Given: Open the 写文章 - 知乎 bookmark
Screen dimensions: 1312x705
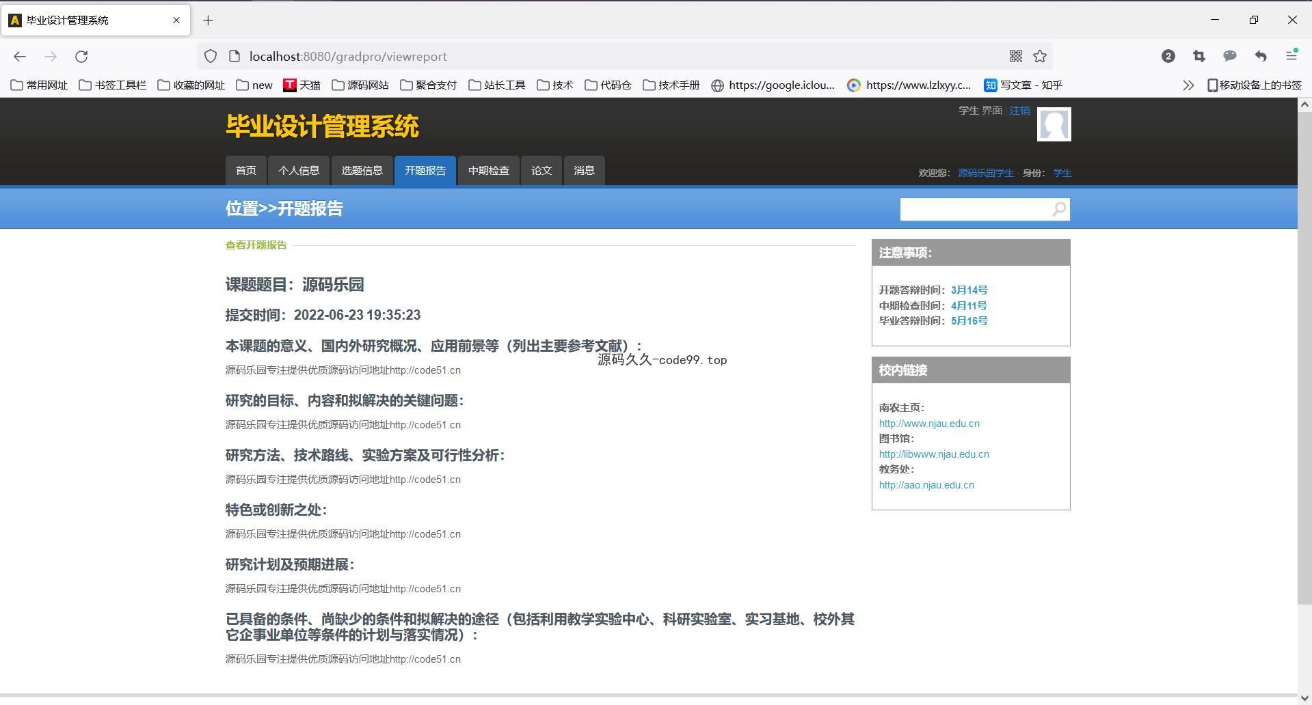Looking at the screenshot, I should pos(1023,85).
